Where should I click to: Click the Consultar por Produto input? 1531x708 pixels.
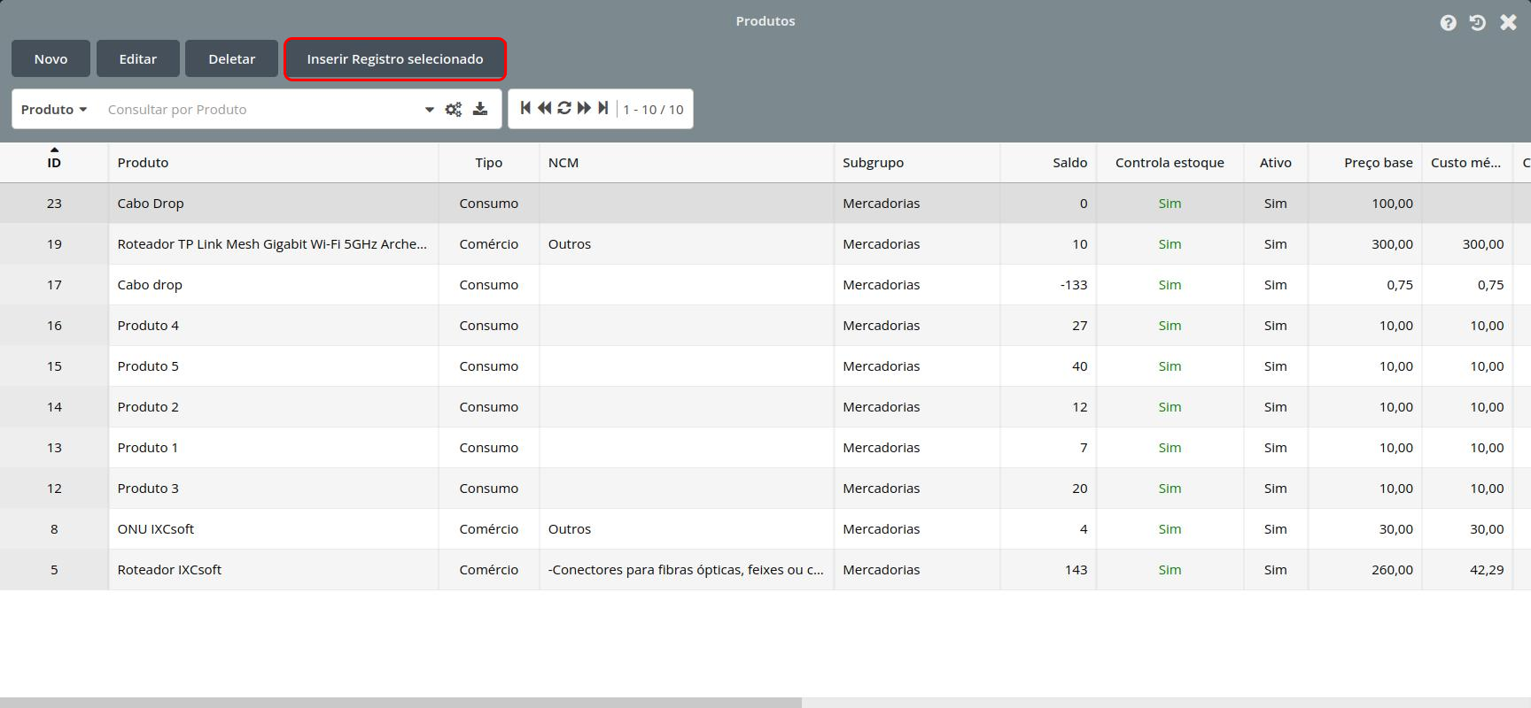point(261,110)
